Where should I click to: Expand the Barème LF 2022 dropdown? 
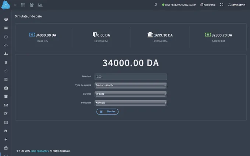click(131, 94)
